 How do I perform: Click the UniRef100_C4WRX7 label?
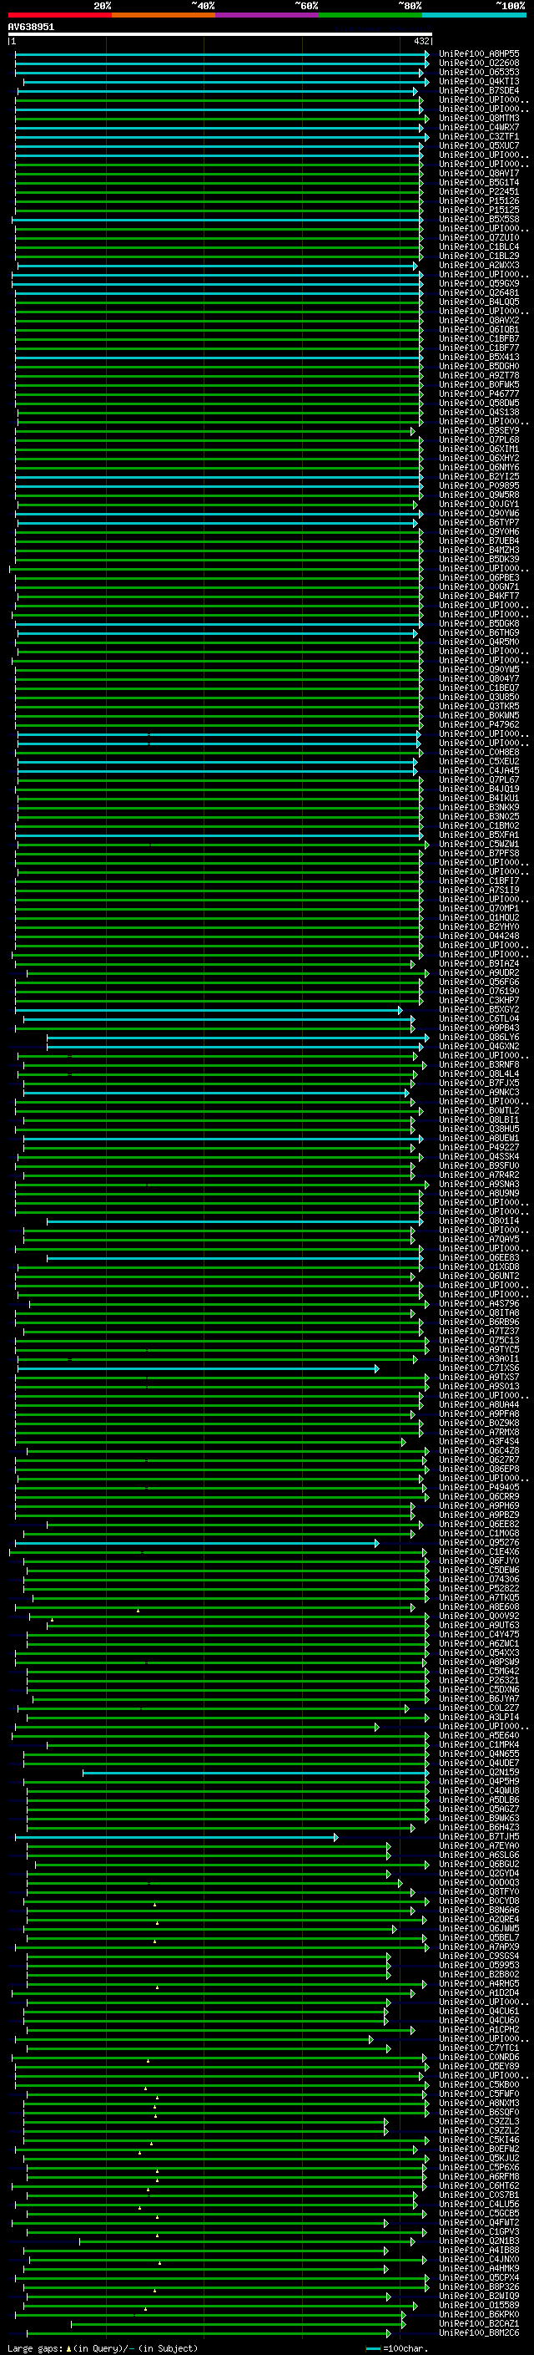pyautogui.click(x=479, y=127)
